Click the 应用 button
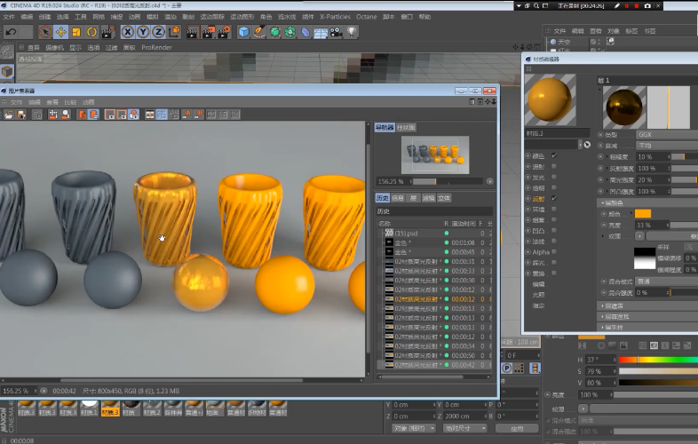The image size is (698, 444). click(x=517, y=428)
